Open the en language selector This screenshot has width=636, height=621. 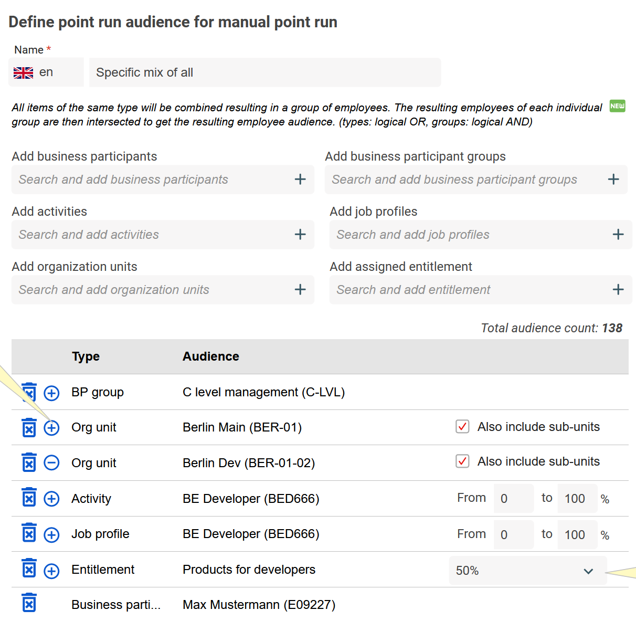pyautogui.click(x=46, y=72)
